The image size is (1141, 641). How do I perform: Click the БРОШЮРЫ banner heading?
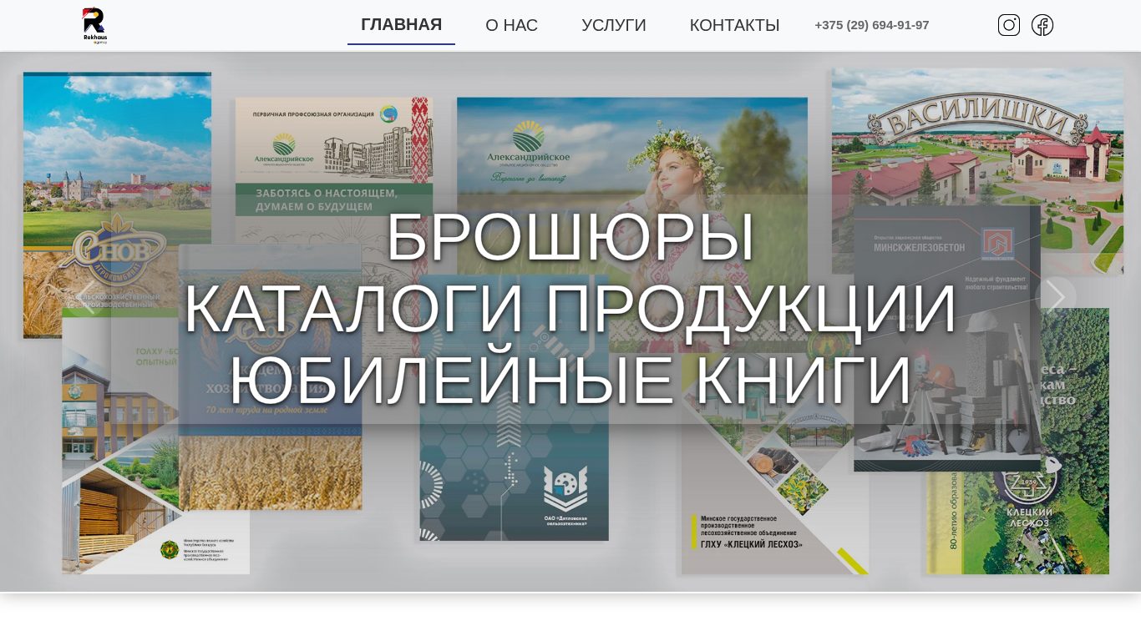(570, 237)
